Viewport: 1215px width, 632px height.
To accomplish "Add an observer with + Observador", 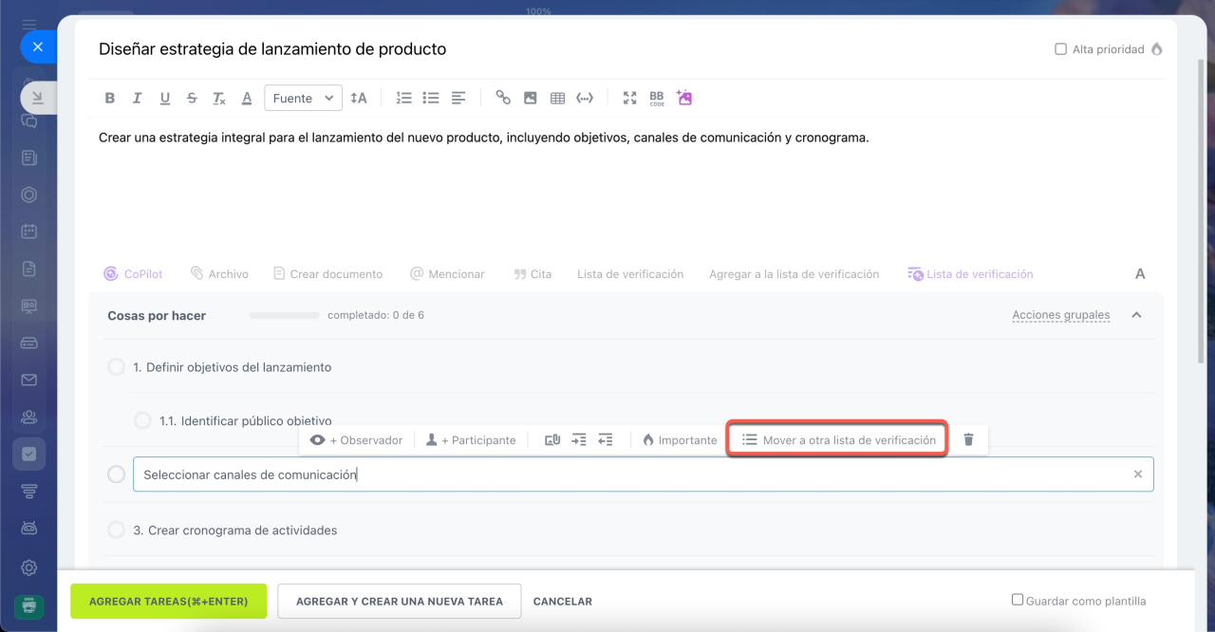I will coord(357,440).
